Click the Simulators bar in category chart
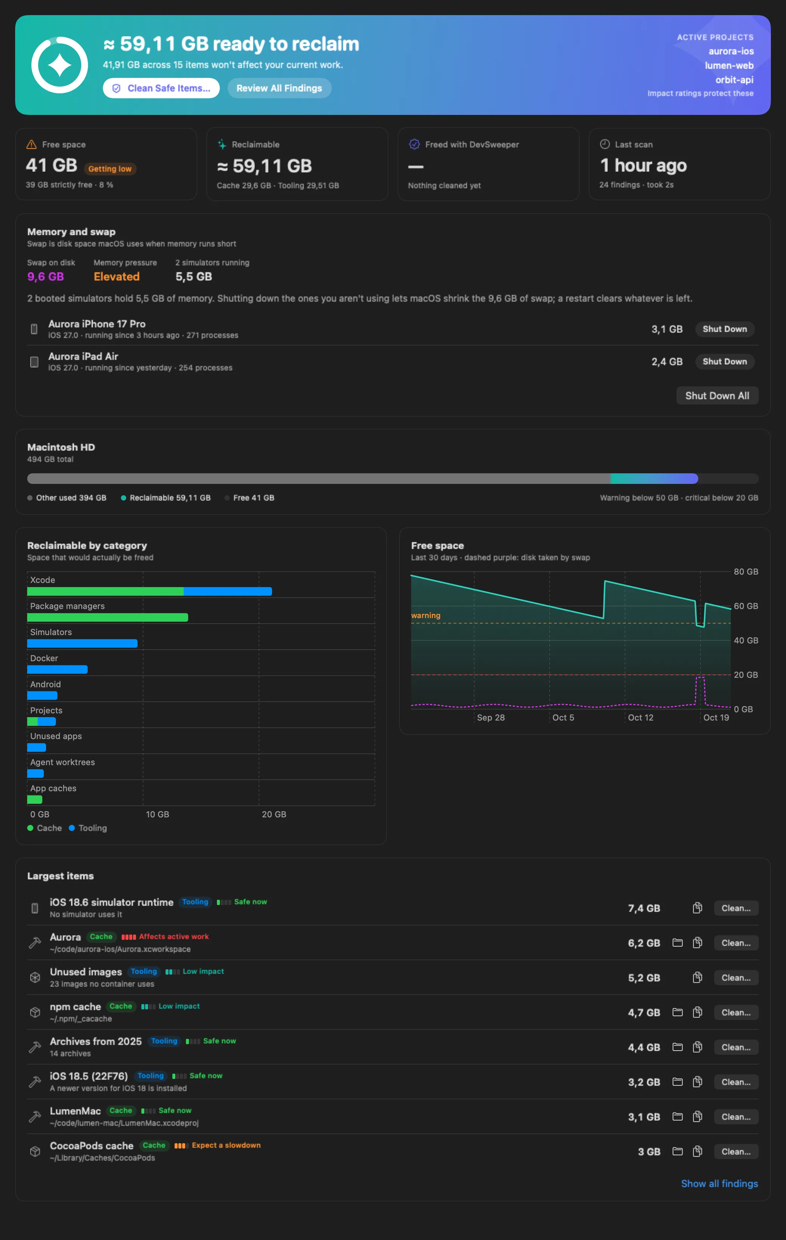 [x=82, y=643]
